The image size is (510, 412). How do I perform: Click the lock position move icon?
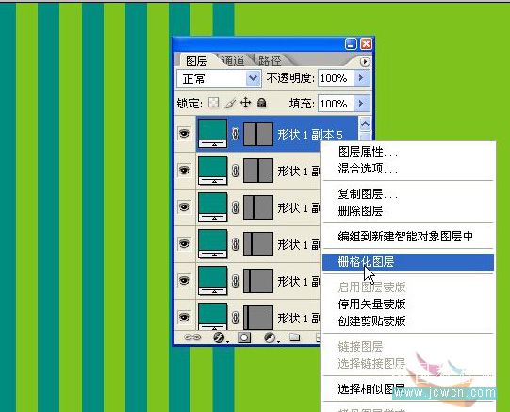pos(245,103)
